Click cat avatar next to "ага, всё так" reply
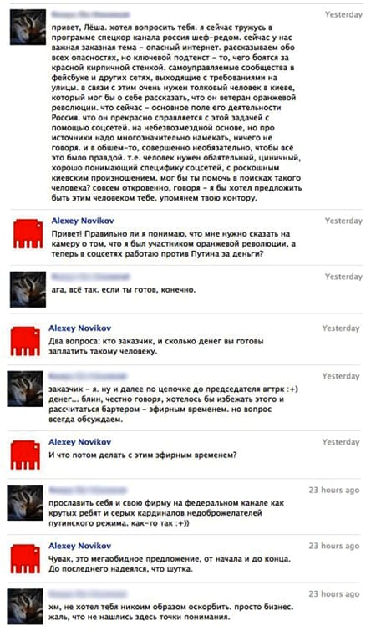Screen dimensions: 371x631 (x=28, y=289)
